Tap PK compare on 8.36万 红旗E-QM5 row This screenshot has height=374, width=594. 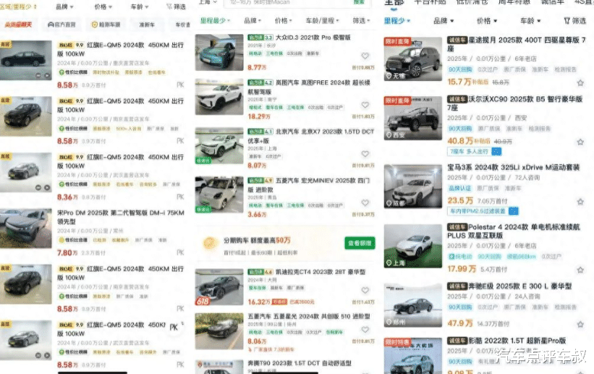(x=180, y=197)
